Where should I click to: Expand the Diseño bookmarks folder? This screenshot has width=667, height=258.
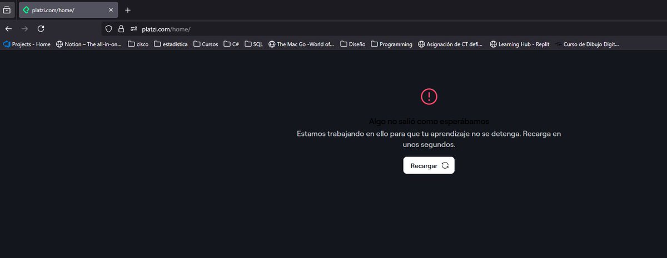pos(353,44)
